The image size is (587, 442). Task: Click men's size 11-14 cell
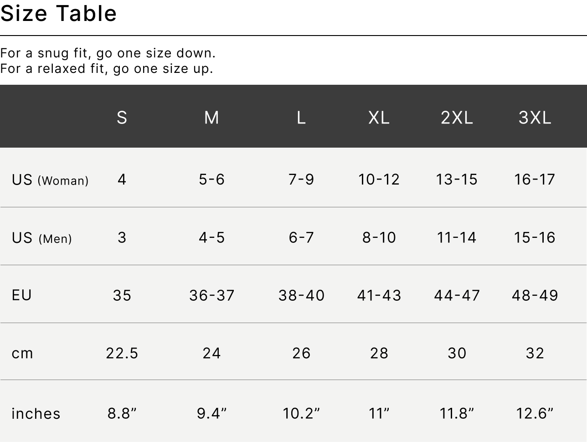[x=457, y=237]
